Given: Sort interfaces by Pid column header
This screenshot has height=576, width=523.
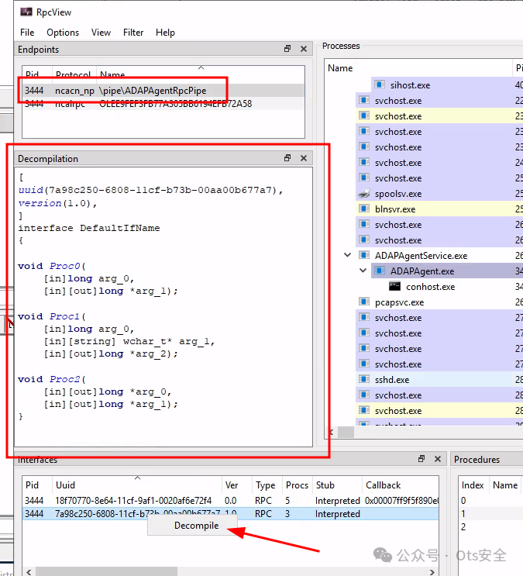Looking at the screenshot, I should click(37, 485).
